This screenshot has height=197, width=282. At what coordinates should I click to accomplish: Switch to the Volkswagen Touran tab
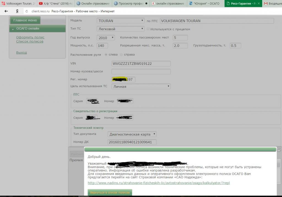[18, 3]
